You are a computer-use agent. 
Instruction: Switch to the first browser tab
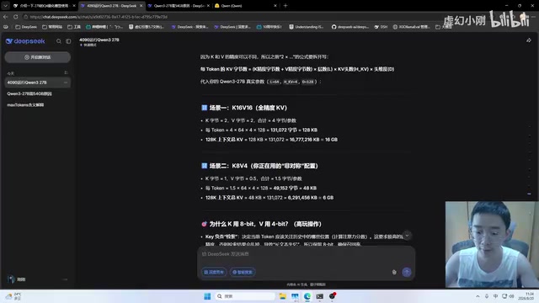pyautogui.click(x=44, y=6)
